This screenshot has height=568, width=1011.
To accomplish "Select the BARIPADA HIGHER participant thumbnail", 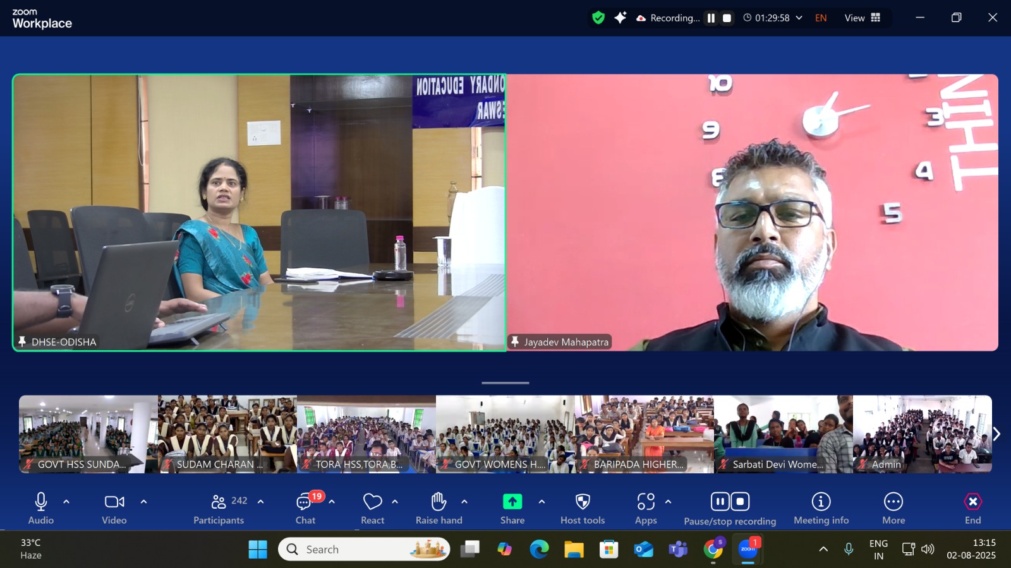I will coord(645,434).
